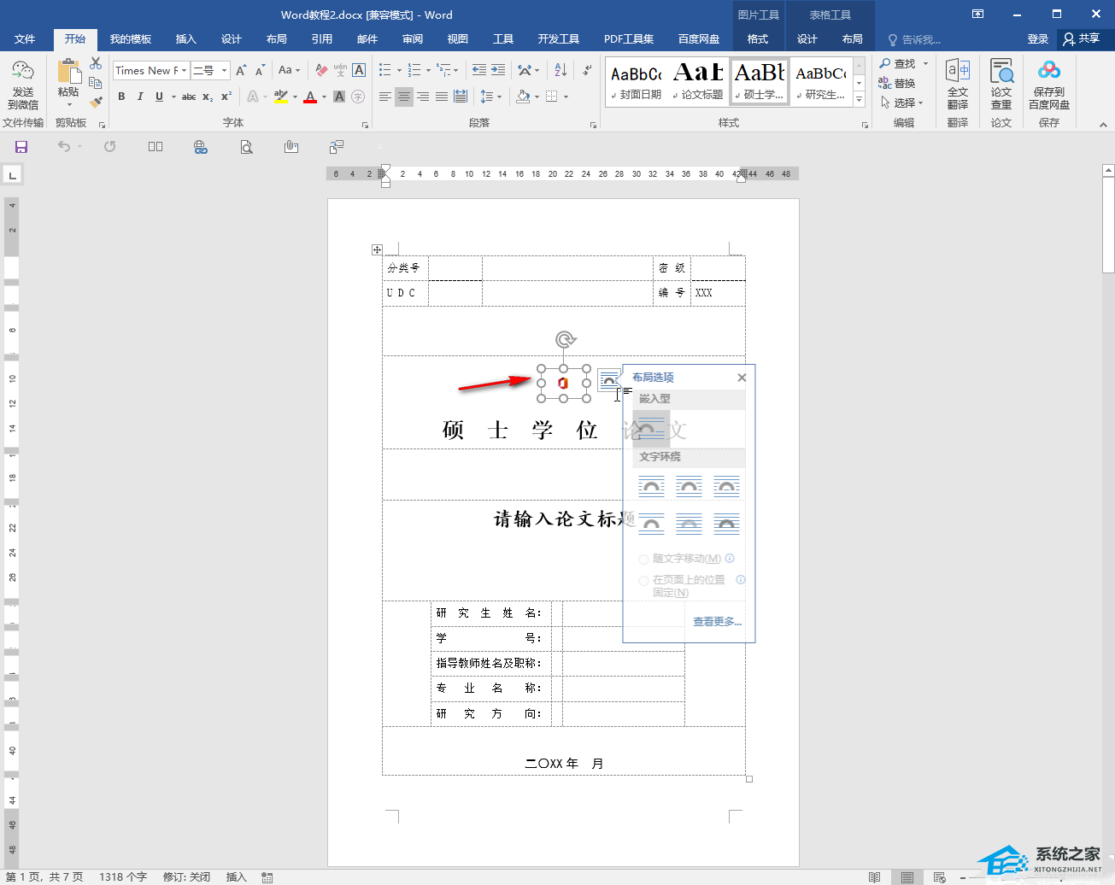Center-align the paragraph text
Image resolution: width=1115 pixels, height=885 pixels.
pos(404,97)
